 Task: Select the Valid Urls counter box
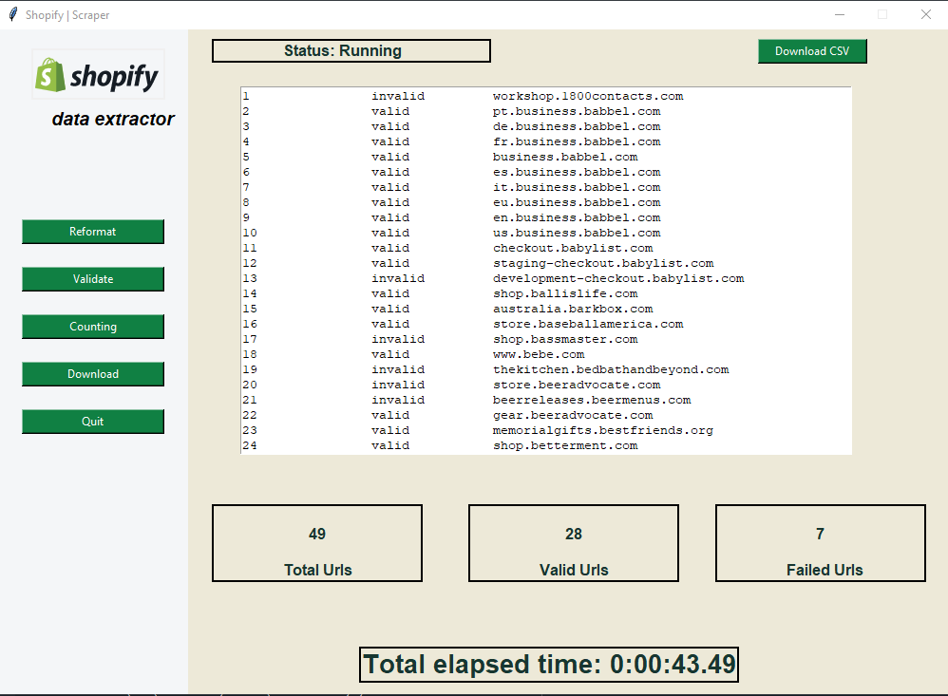(x=573, y=543)
